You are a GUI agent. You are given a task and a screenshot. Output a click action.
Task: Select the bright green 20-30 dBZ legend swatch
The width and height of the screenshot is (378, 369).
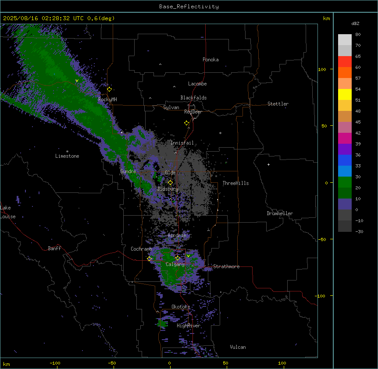345,182
